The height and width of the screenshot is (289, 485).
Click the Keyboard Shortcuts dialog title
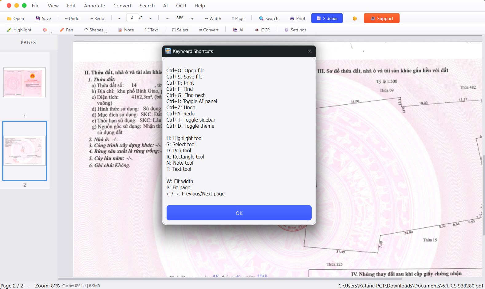193,51
